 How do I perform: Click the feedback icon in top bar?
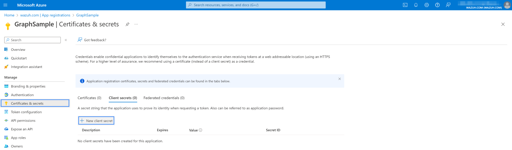[x=448, y=5]
